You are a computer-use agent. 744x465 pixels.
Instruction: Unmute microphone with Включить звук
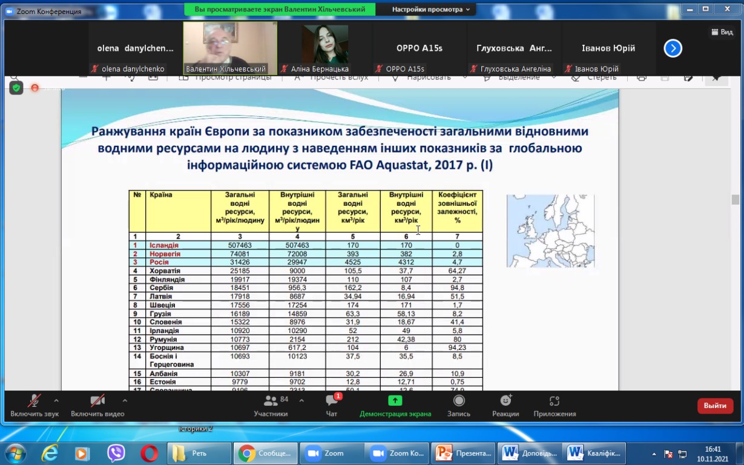pyautogui.click(x=35, y=406)
